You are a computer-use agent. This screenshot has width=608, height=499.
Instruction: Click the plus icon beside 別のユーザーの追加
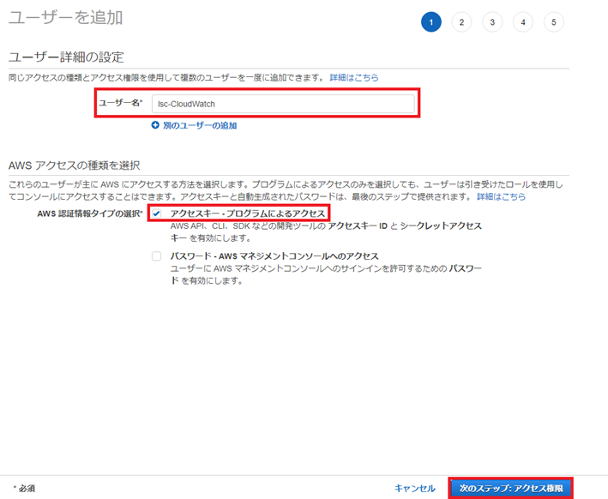tap(155, 125)
